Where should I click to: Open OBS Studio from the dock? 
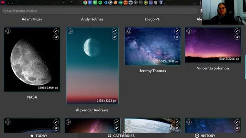(136, 3)
